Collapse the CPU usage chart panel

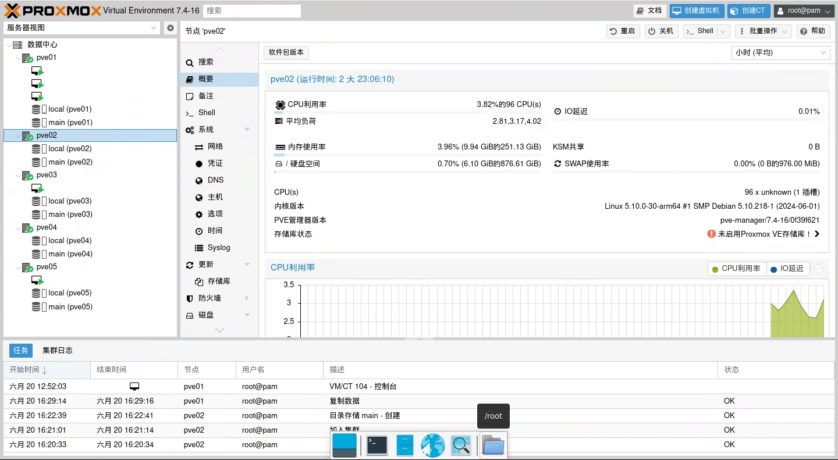[819, 269]
